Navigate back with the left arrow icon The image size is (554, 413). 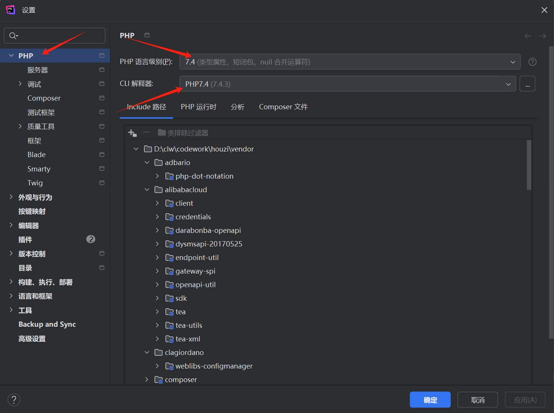528,36
